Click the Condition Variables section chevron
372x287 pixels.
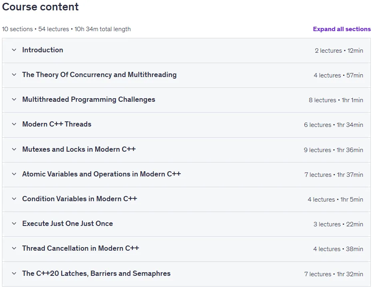tap(14, 199)
